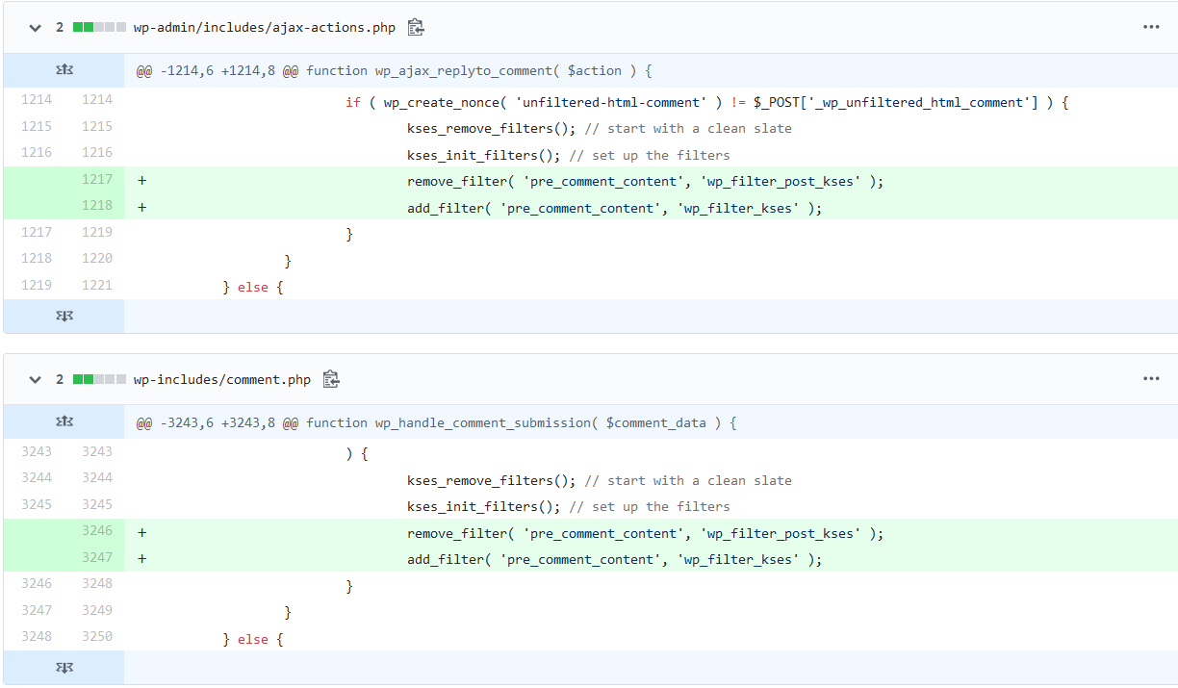Click kses_remove_filters line 1215
1178x688 pixels.
click(599, 129)
